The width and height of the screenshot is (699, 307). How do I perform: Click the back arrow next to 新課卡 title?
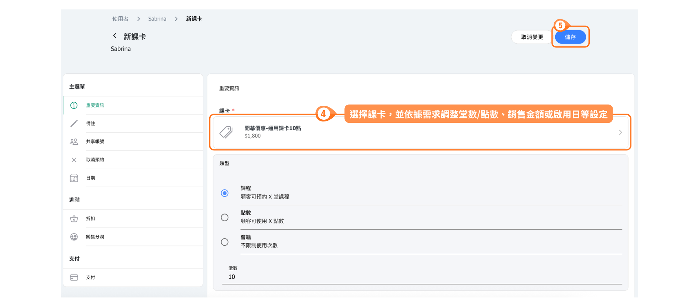tap(115, 36)
